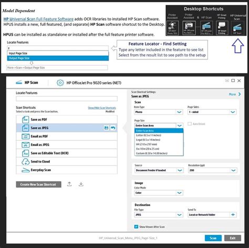Open HP Smart Printing desktop shortcut
The width and height of the screenshot is (249, 248).
(222, 28)
